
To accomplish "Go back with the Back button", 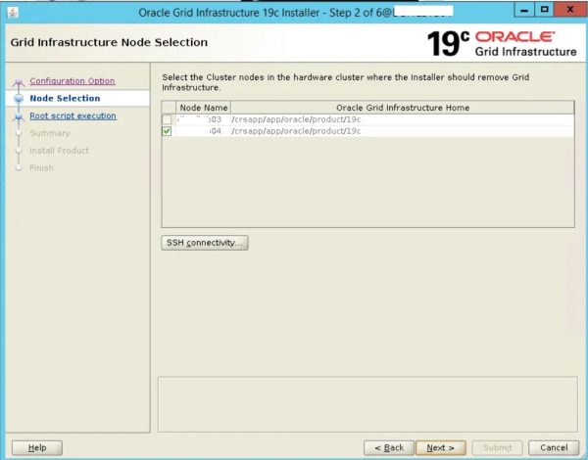I will [x=388, y=447].
